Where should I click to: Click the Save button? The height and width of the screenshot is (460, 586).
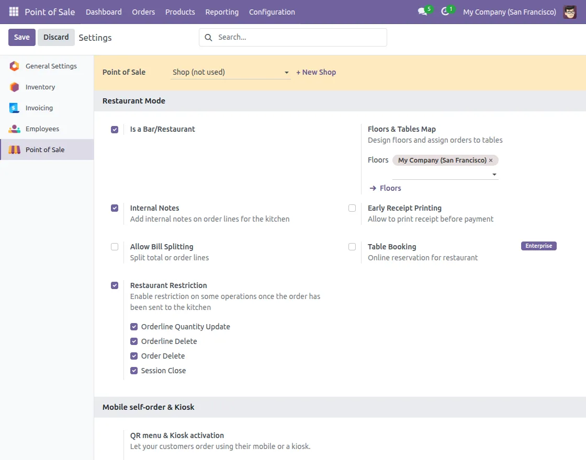click(x=22, y=37)
